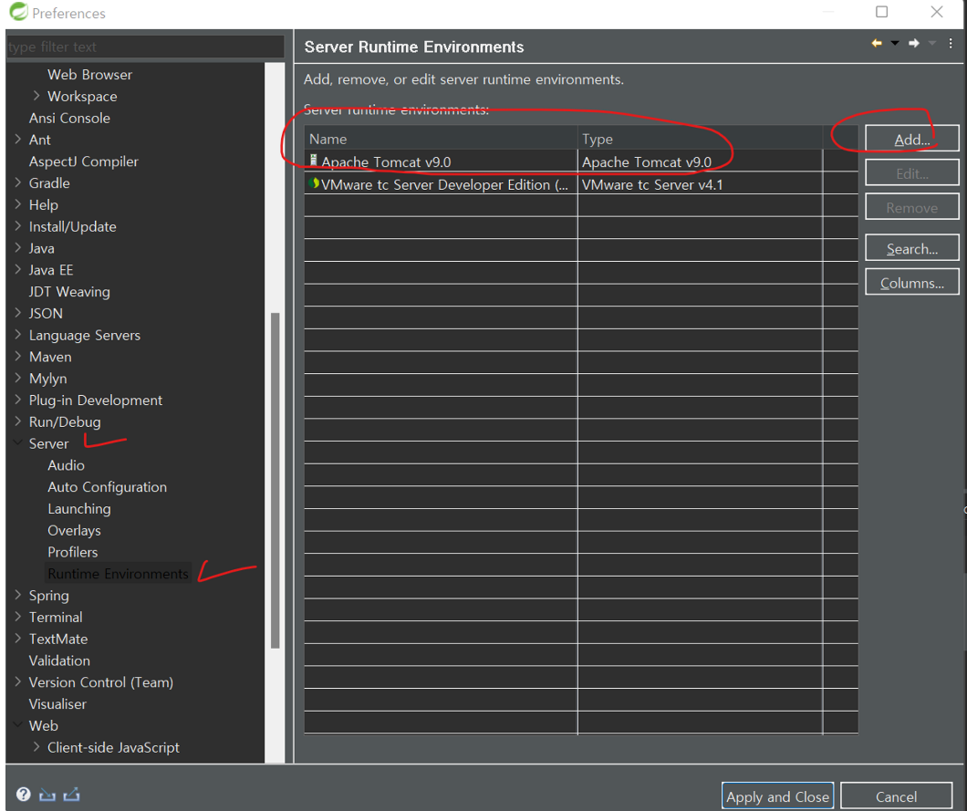The image size is (967, 811).
Task: Click the Columns... button
Action: click(912, 283)
